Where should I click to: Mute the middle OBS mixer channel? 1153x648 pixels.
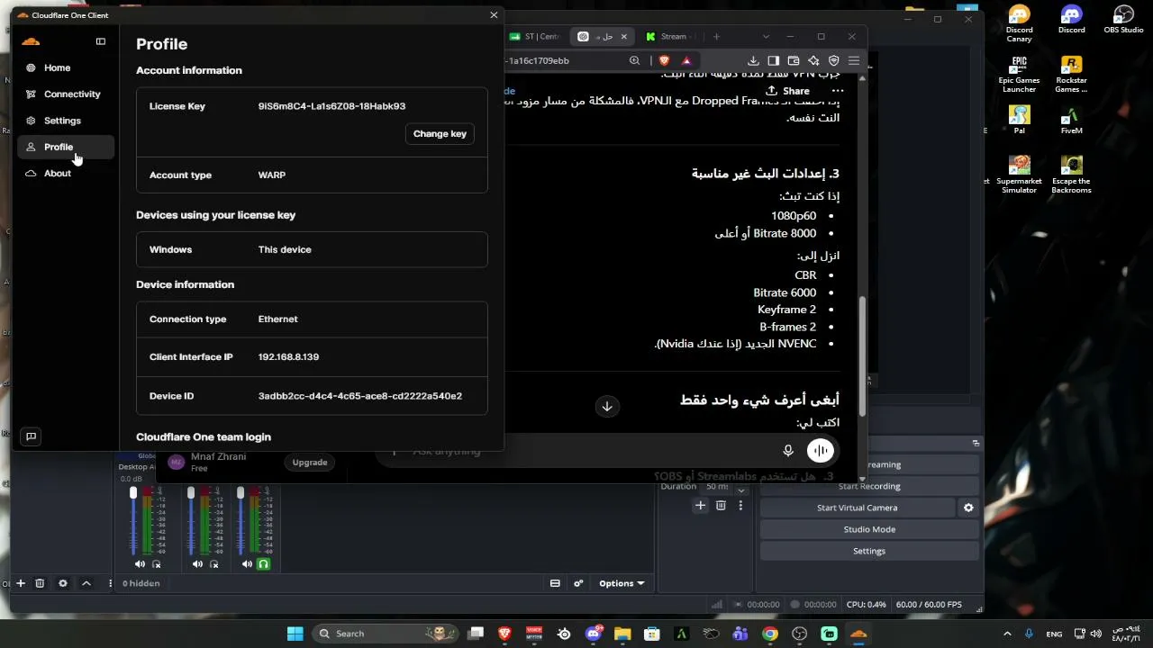(x=198, y=564)
